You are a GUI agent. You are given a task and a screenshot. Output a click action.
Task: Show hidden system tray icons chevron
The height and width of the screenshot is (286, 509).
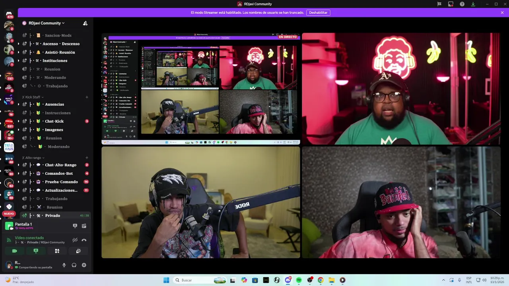click(x=443, y=280)
